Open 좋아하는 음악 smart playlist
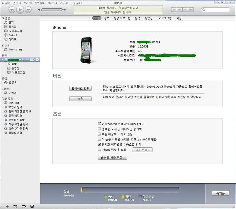 (14, 120)
